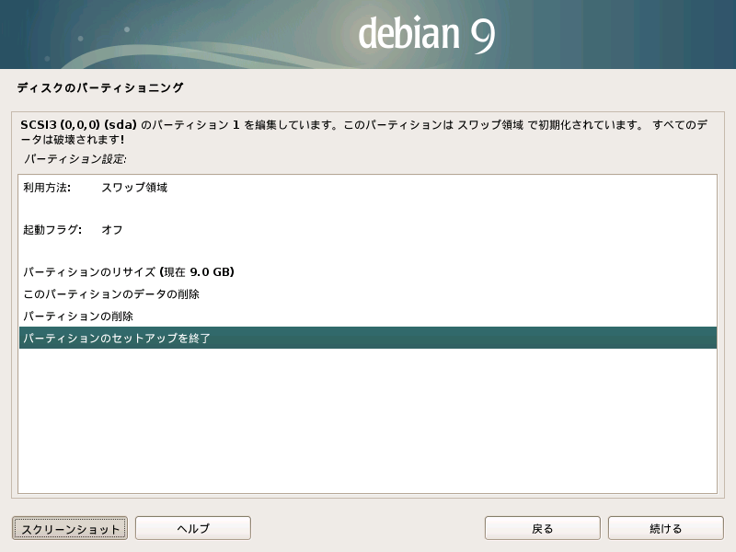
Task: Click empty area below the partition list items
Action: pyautogui.click(x=368, y=423)
